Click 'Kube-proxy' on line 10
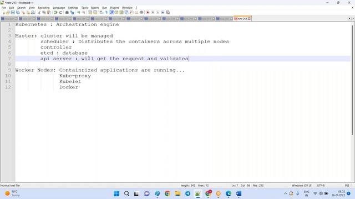355x199 pixels. [75, 76]
